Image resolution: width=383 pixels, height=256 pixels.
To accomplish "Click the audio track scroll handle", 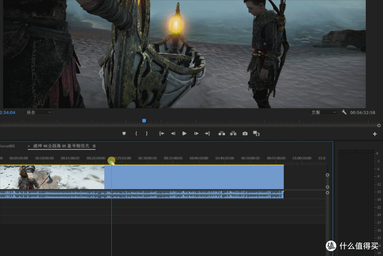I will [328, 193].
